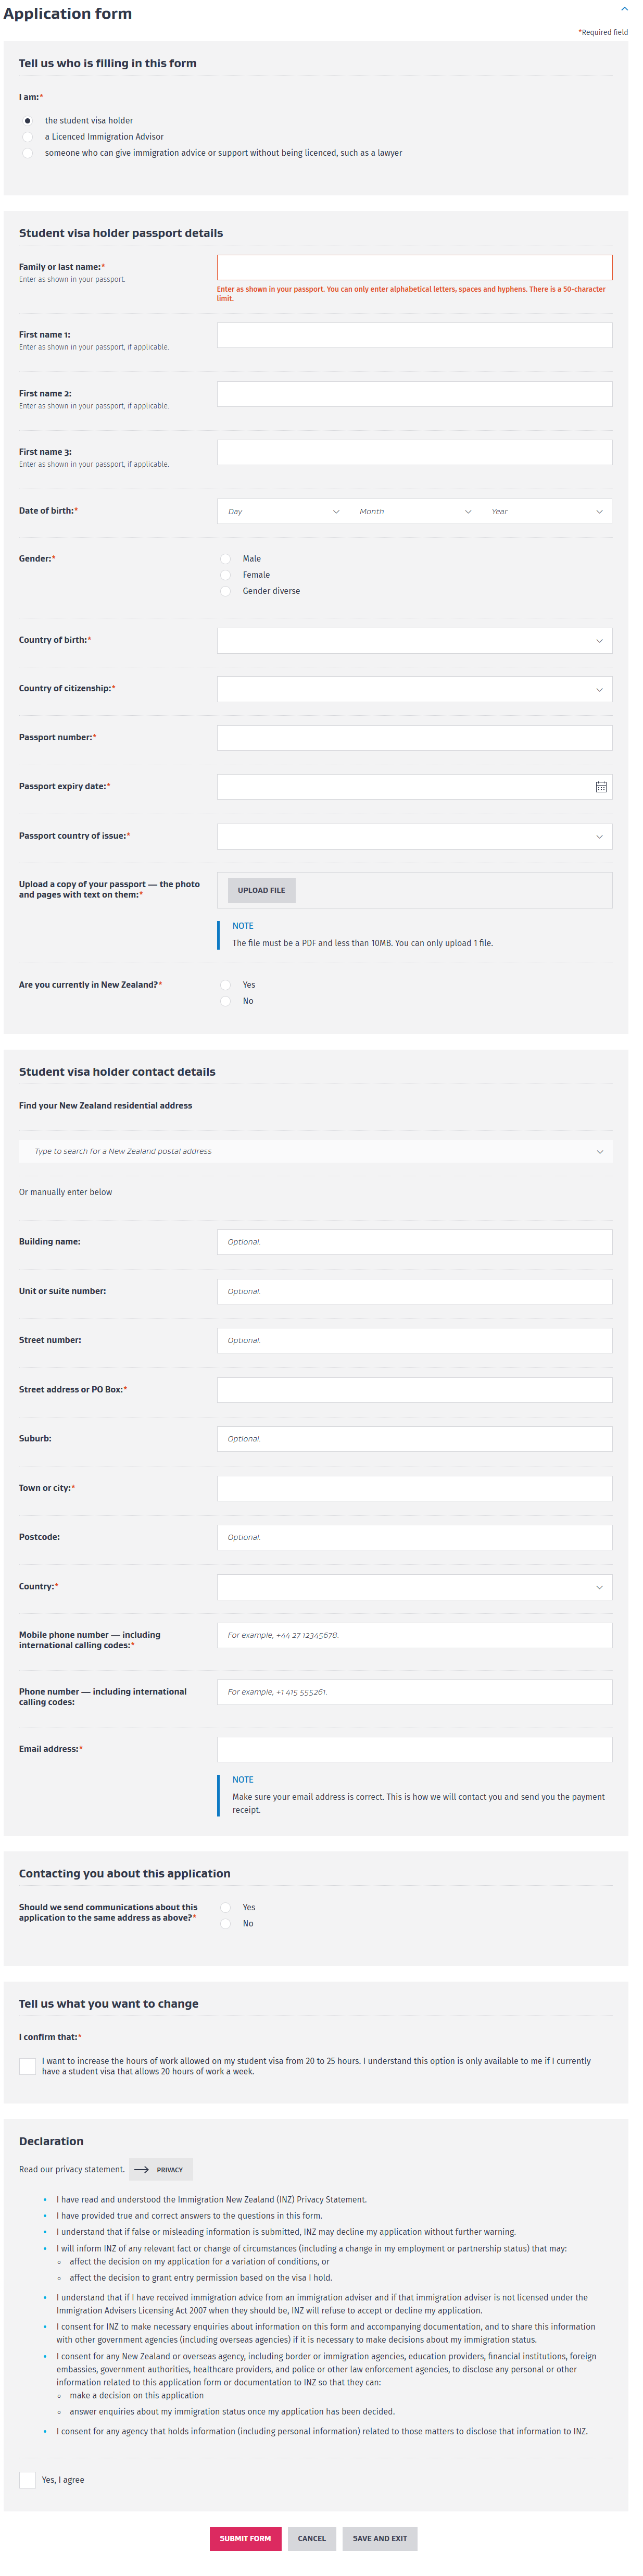Tick the 'Yes, I agree' checkbox
The width and height of the screenshot is (643, 2576).
coord(28,2479)
